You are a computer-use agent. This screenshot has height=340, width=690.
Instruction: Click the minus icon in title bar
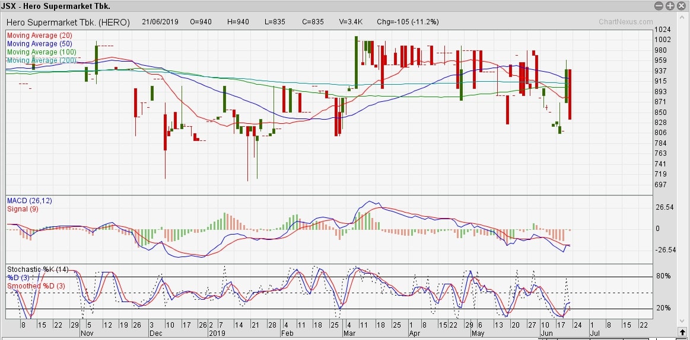click(659, 6)
